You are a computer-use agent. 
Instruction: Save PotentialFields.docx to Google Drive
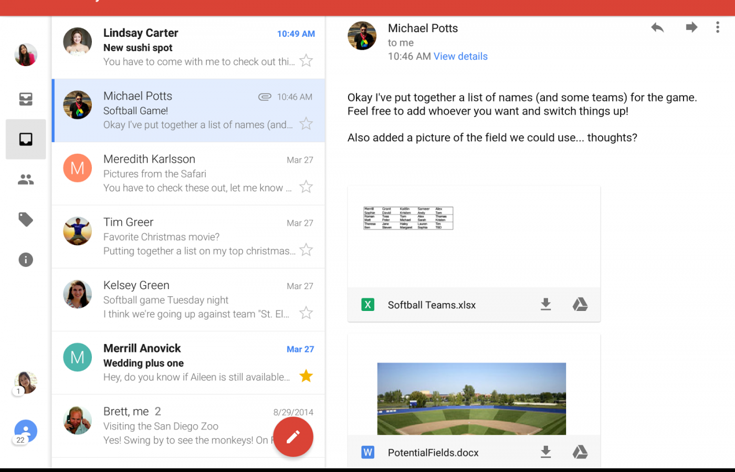(x=580, y=452)
